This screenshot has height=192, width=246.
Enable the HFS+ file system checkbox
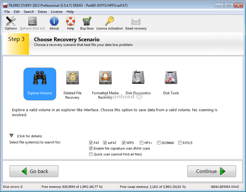141,143
